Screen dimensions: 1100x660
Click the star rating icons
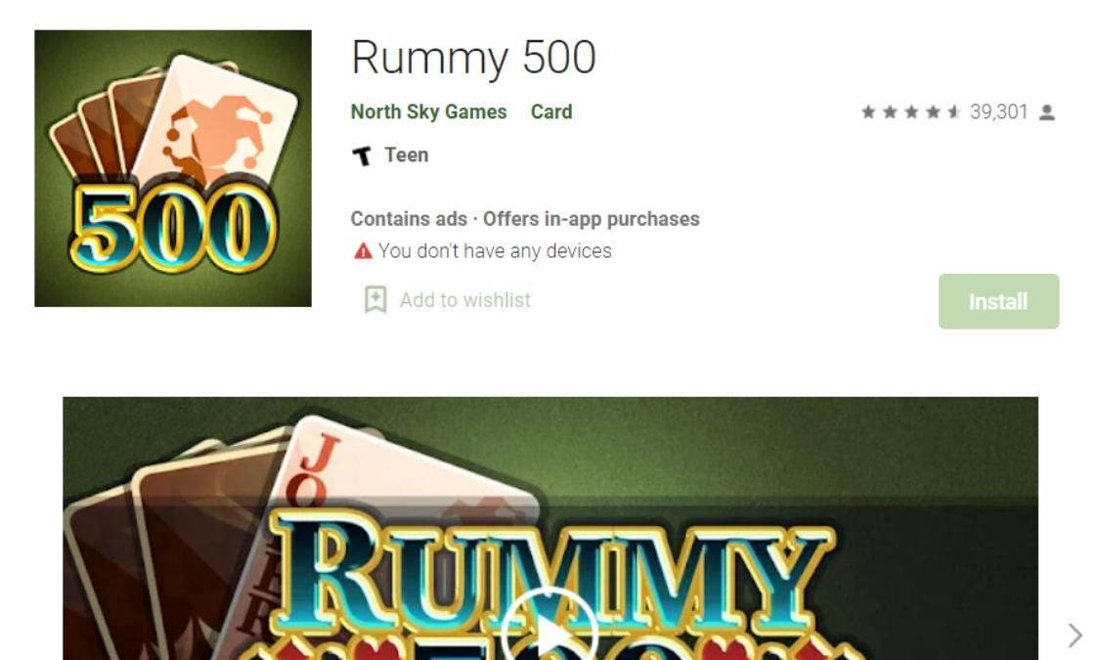tap(910, 112)
